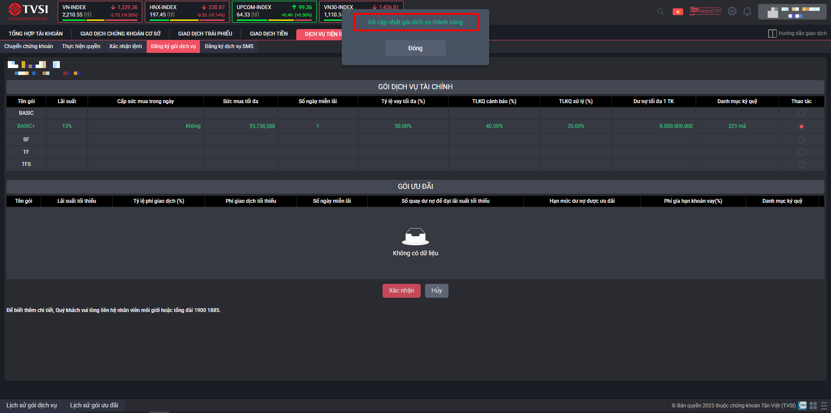Open the trading guide book icon
This screenshot has height=413, width=831.
tap(772, 33)
